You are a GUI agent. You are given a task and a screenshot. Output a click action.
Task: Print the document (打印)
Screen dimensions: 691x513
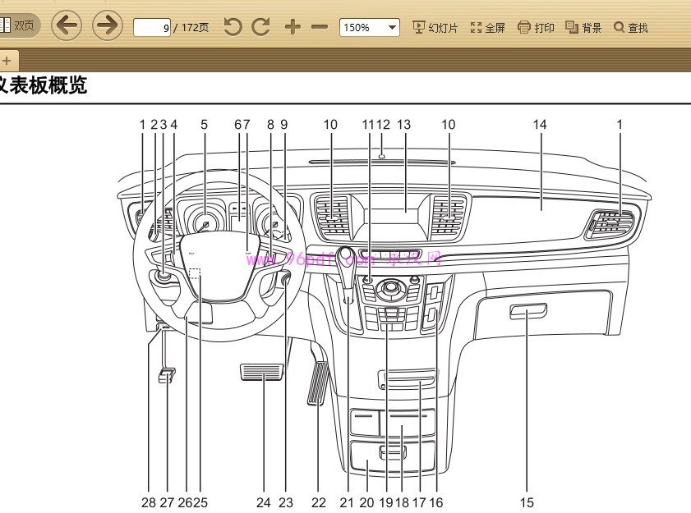536,27
